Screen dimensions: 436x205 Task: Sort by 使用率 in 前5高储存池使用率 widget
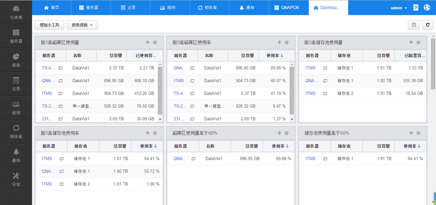pyautogui.click(x=147, y=146)
